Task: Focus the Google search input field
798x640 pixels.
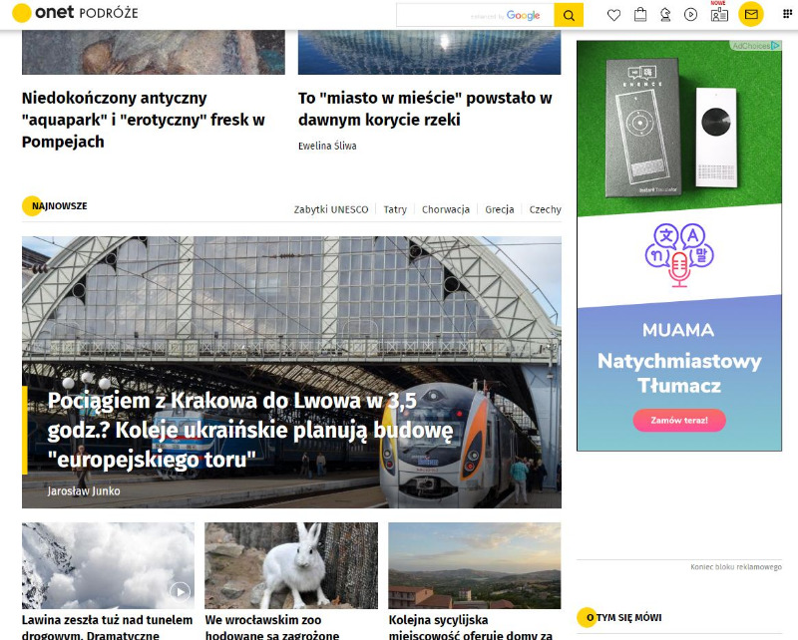Action: coord(475,15)
